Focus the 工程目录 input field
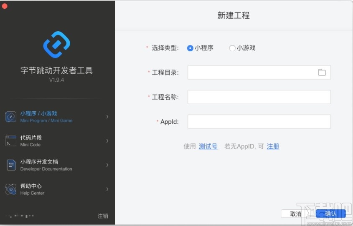 (259, 72)
